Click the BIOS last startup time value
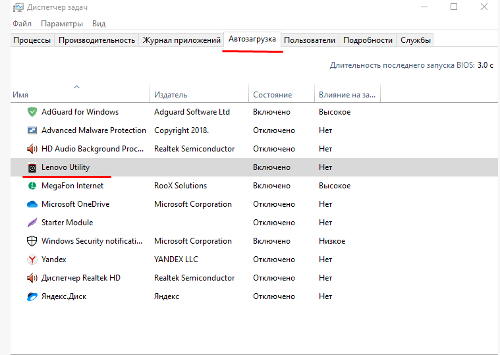 [x=485, y=65]
